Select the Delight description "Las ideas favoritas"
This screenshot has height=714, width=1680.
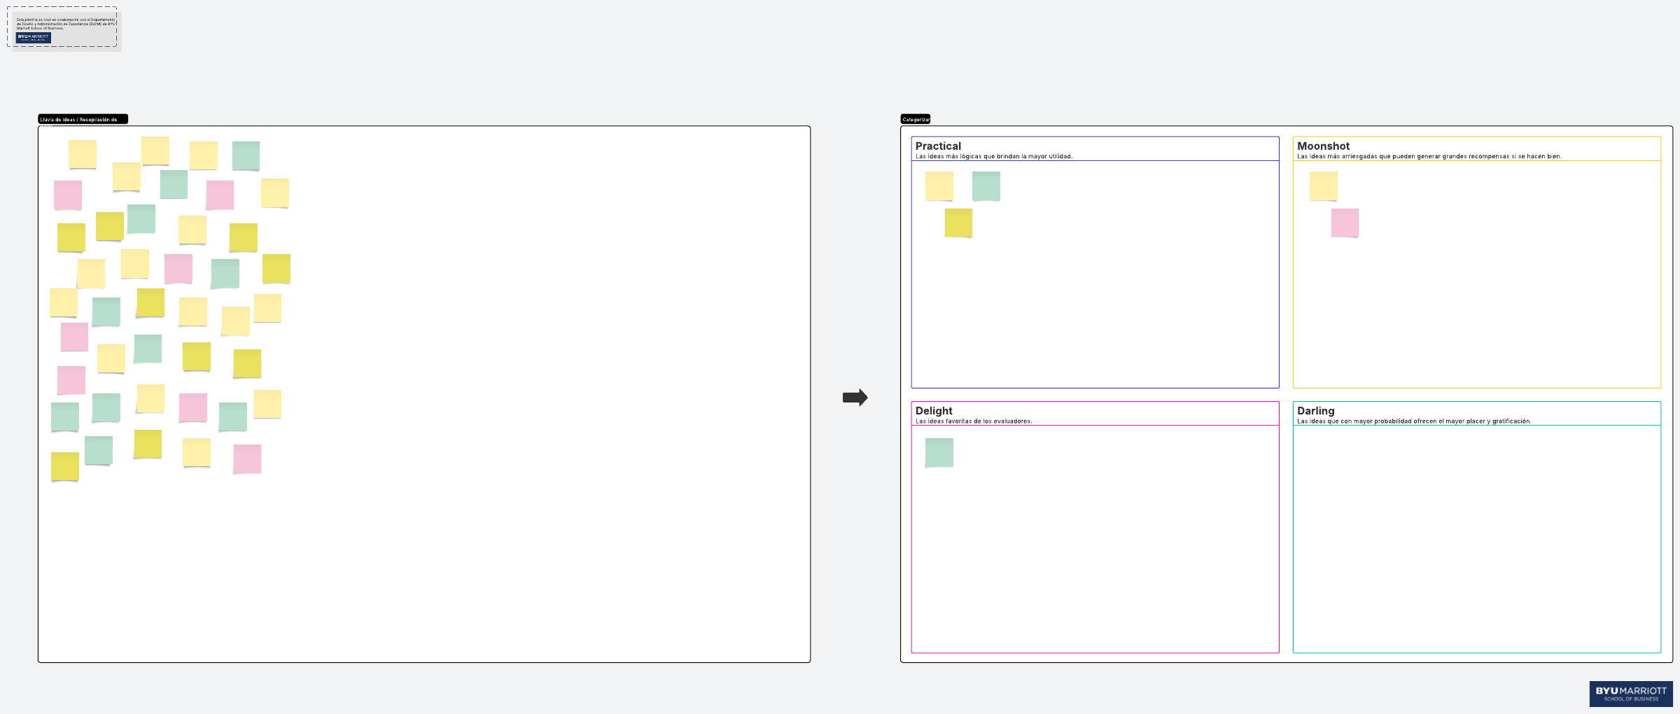coord(973,421)
